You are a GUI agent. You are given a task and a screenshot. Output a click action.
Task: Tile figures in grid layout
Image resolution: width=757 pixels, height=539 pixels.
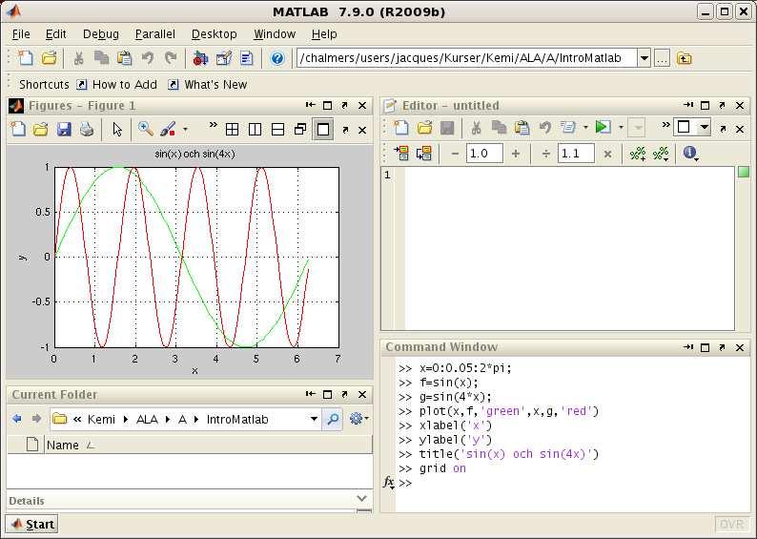233,129
